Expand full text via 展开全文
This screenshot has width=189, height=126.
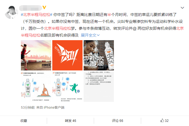pyautogui.click(x=89, y=35)
